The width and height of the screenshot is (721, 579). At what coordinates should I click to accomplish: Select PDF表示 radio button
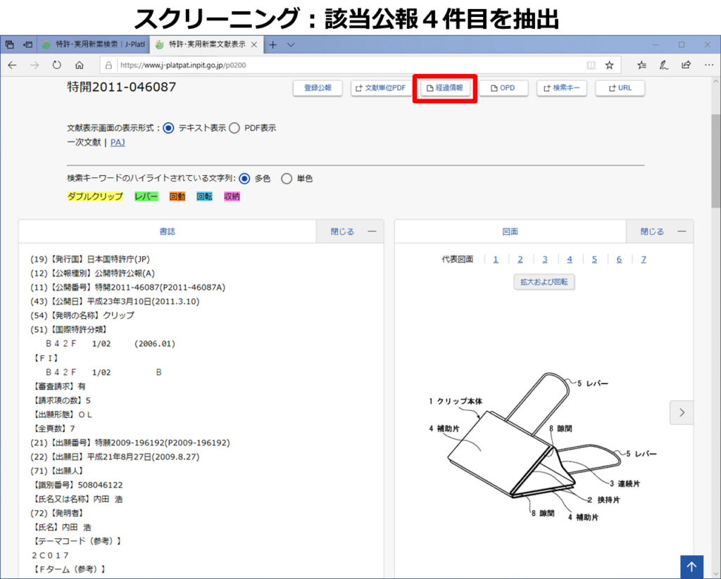234,128
